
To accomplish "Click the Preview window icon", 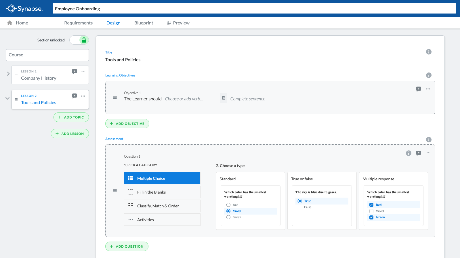I will [x=169, y=23].
